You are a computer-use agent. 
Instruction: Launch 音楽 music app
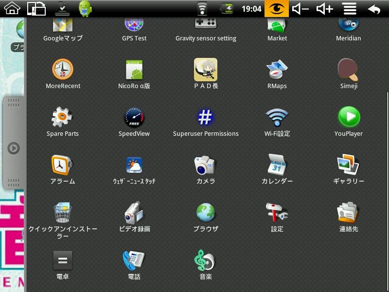pyautogui.click(x=206, y=265)
